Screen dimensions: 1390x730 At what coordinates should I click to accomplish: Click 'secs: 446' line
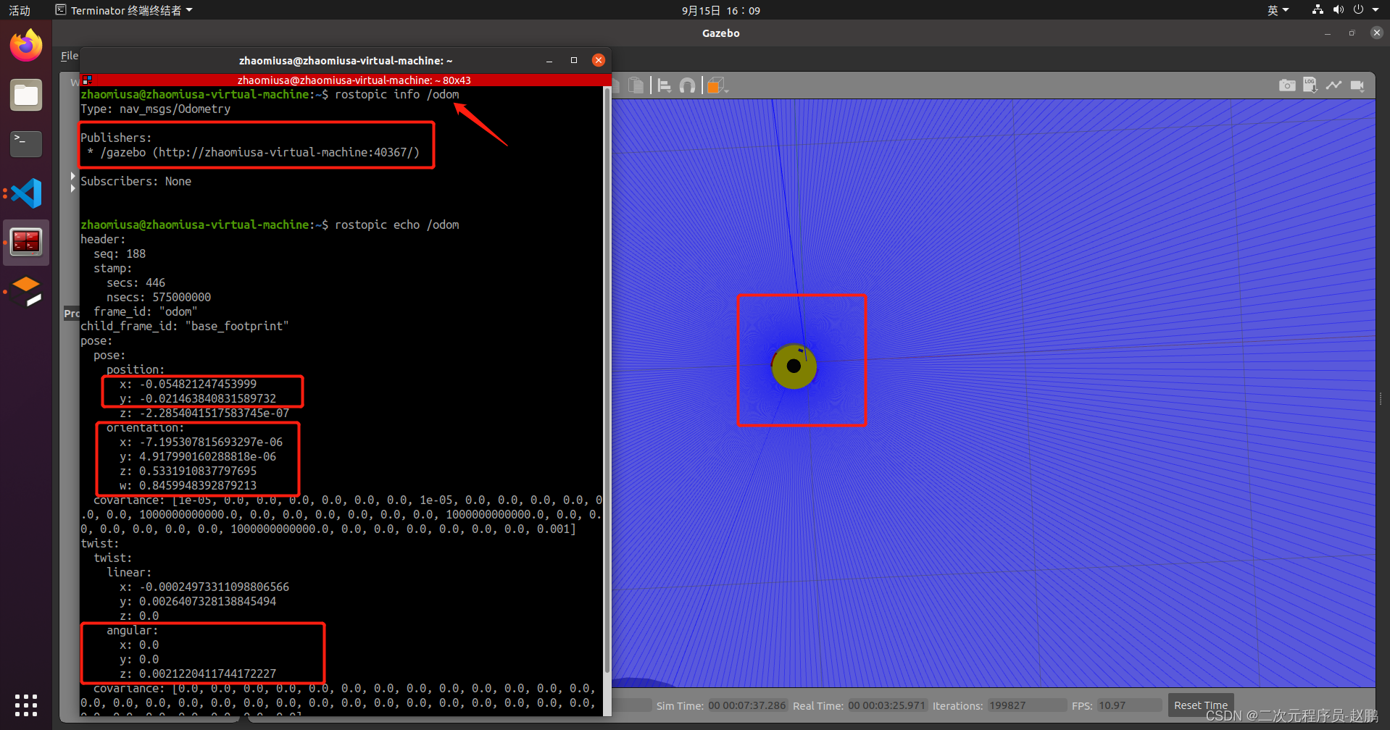136,282
